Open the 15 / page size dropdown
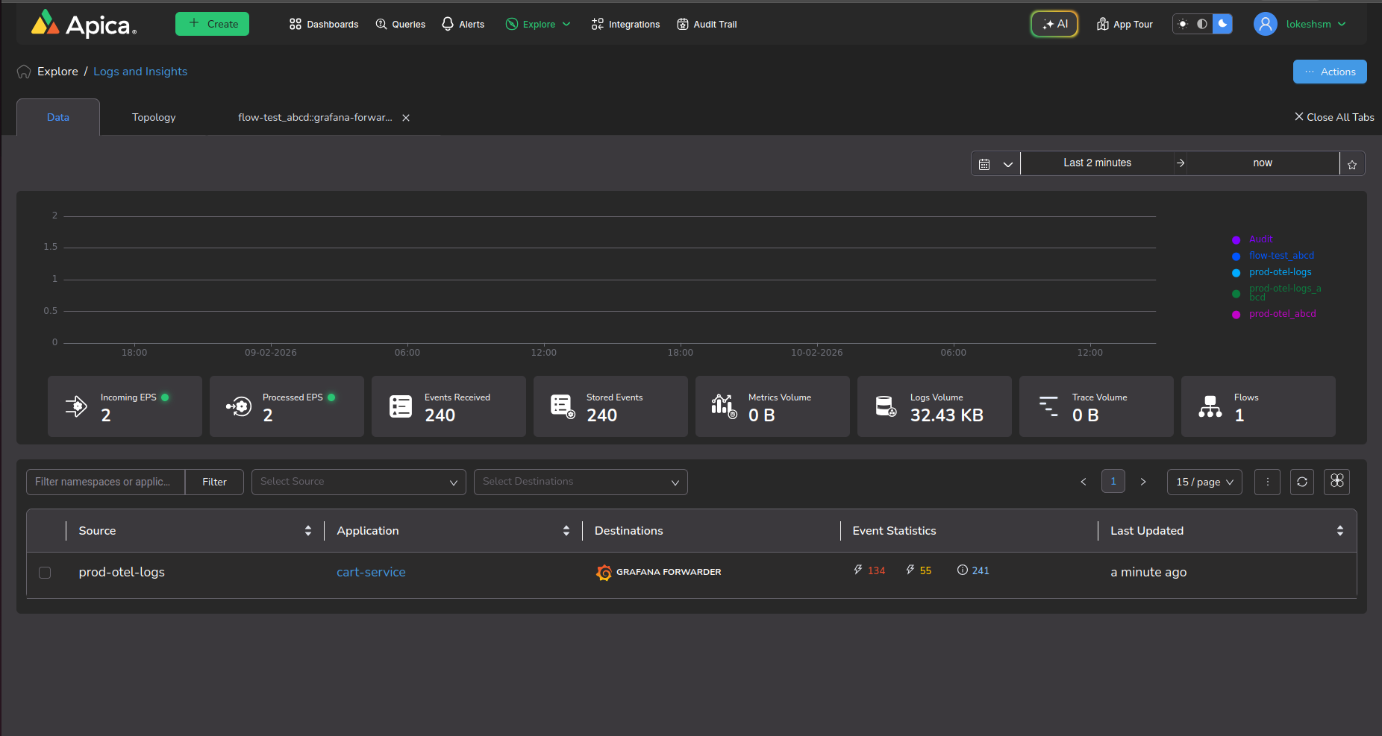This screenshot has height=736, width=1382. coord(1204,482)
